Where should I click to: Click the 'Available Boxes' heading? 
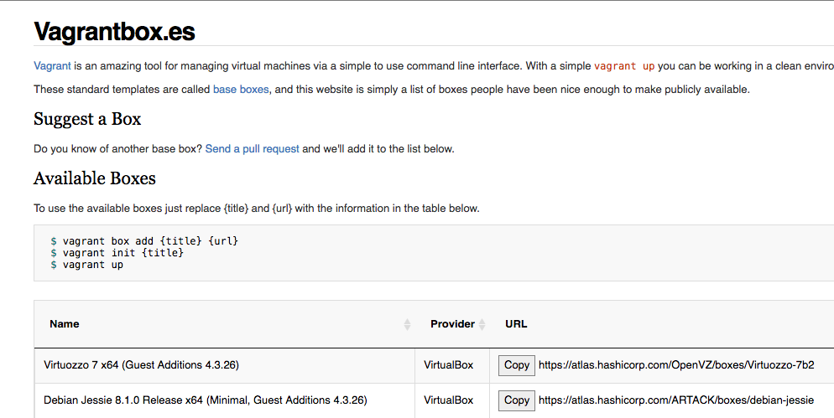(x=95, y=178)
